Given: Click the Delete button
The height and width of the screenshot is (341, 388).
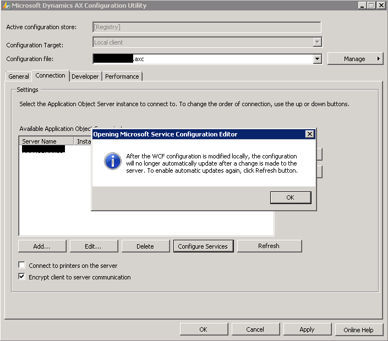Looking at the screenshot, I should click(x=145, y=246).
